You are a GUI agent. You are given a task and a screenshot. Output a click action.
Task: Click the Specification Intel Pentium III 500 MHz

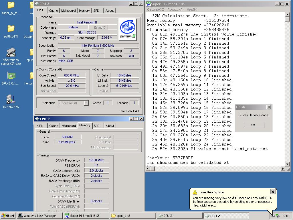point(98,46)
